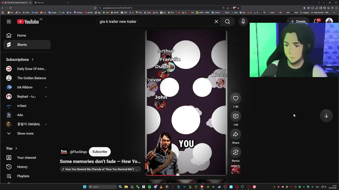339x190 pixels.
Task: Click the Short title Some memories don't fade
Action: 100,161
